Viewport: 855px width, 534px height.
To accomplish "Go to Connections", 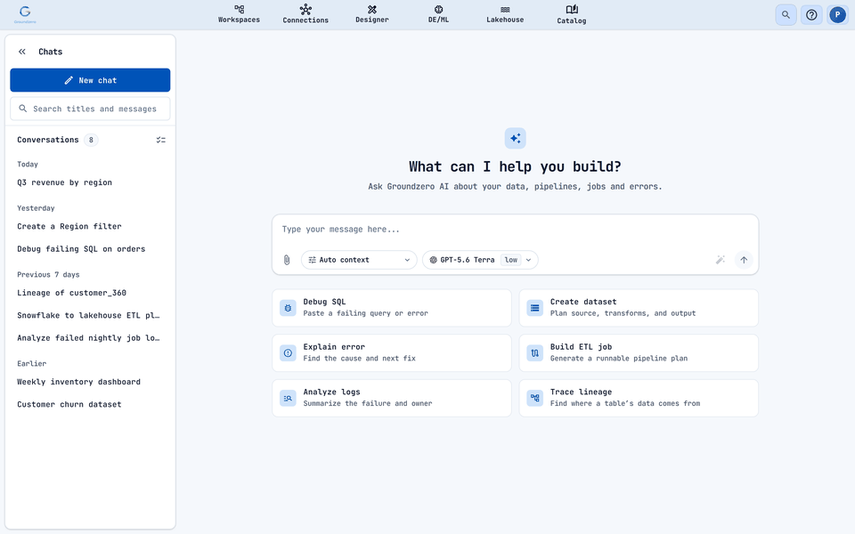I will point(305,14).
